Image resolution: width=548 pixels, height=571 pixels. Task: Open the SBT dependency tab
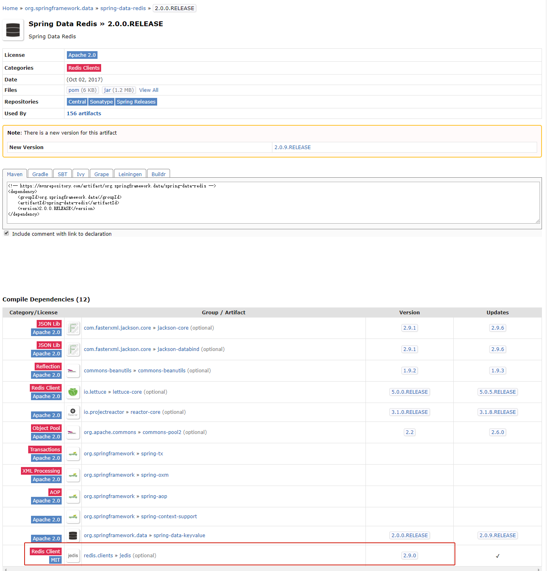[62, 174]
